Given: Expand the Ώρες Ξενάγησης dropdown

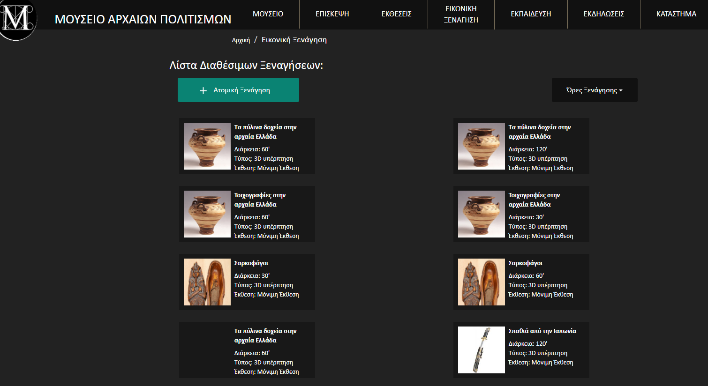Looking at the screenshot, I should click(594, 90).
